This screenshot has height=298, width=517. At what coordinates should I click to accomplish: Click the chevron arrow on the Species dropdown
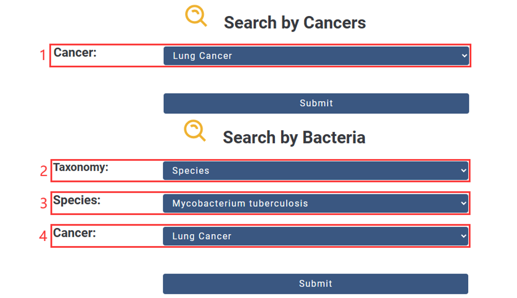464,203
